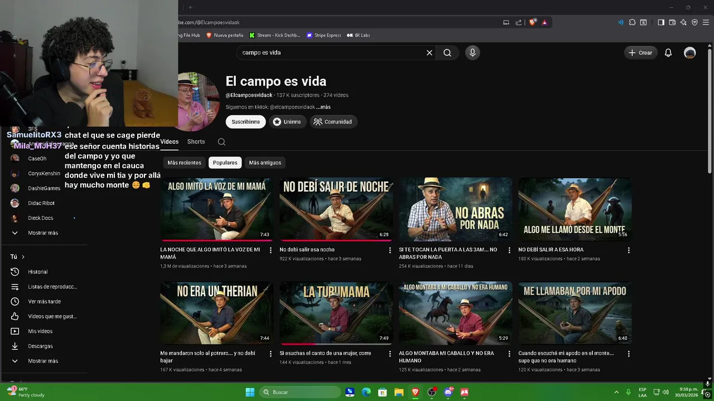Clear the YouTube search box with the X

[x=430, y=52]
